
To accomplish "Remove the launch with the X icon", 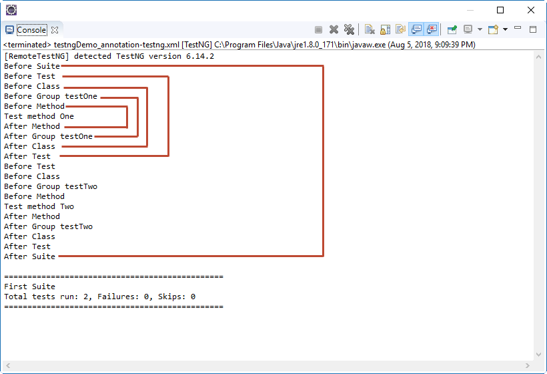I will pyautogui.click(x=334, y=29).
